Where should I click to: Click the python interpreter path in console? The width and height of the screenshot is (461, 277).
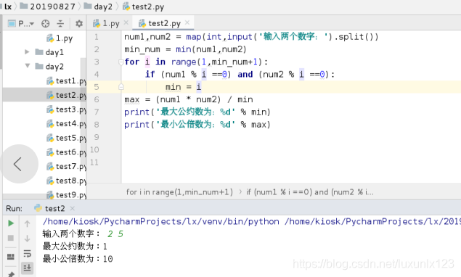coord(161,221)
